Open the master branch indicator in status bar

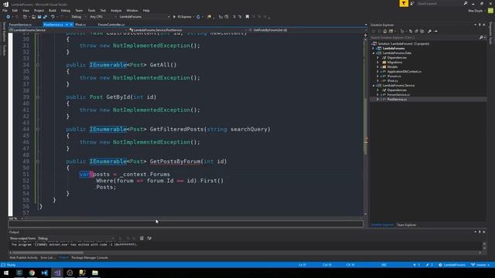click(480, 265)
